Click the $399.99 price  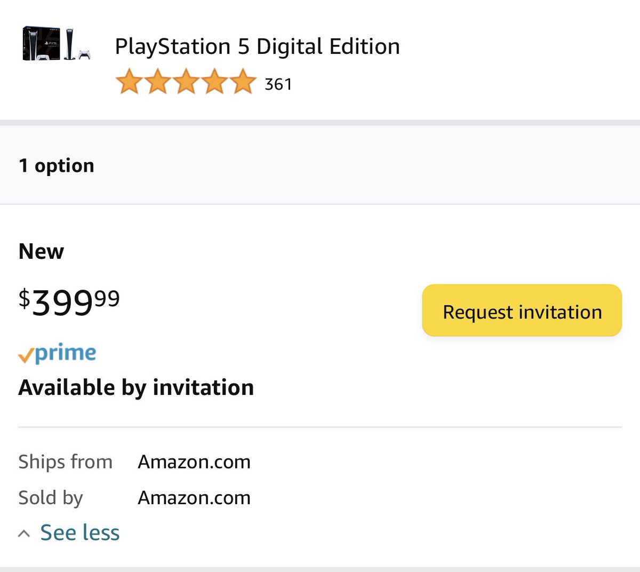[69, 301]
